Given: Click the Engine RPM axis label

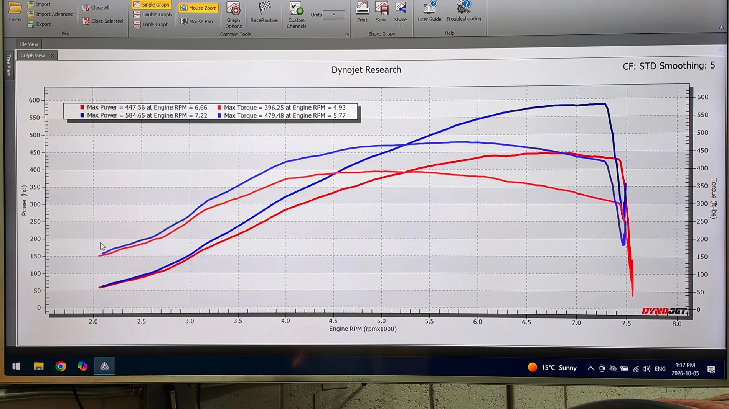Looking at the screenshot, I should [x=363, y=329].
